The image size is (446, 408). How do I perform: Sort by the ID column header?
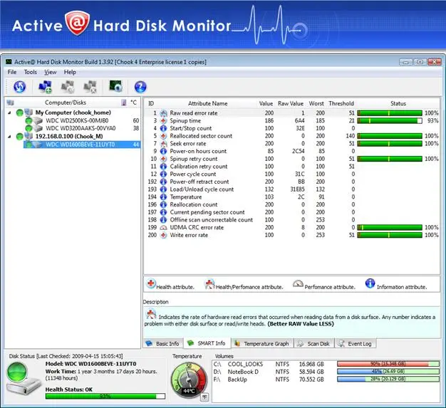coord(151,103)
